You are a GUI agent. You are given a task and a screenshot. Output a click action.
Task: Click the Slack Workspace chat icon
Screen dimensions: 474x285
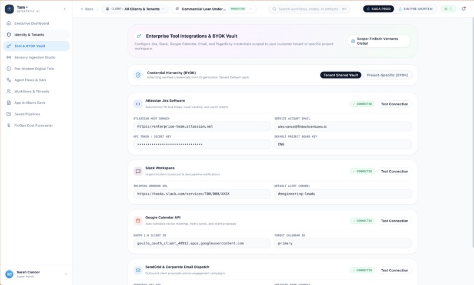click(x=138, y=171)
